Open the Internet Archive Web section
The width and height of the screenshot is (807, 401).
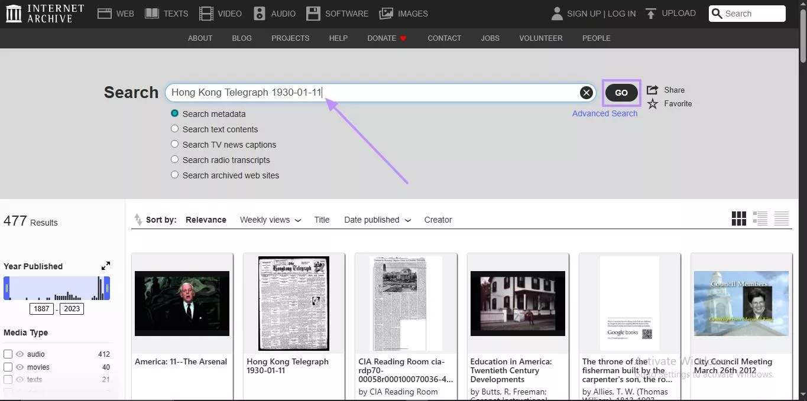tap(115, 13)
